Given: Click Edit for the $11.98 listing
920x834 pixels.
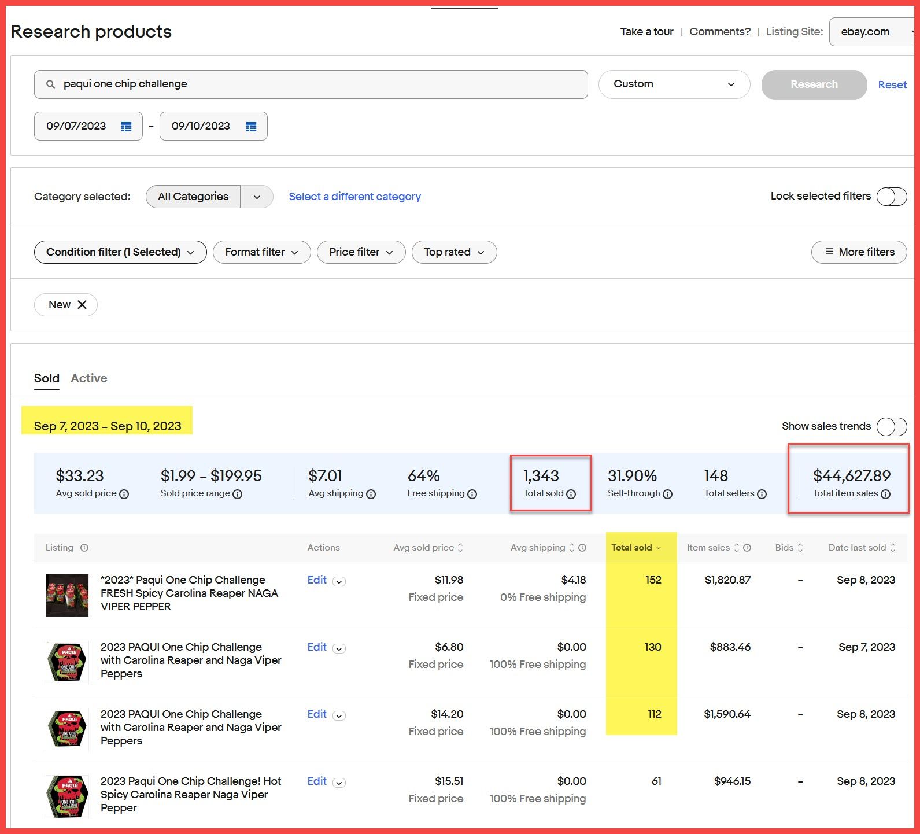Looking at the screenshot, I should [317, 580].
